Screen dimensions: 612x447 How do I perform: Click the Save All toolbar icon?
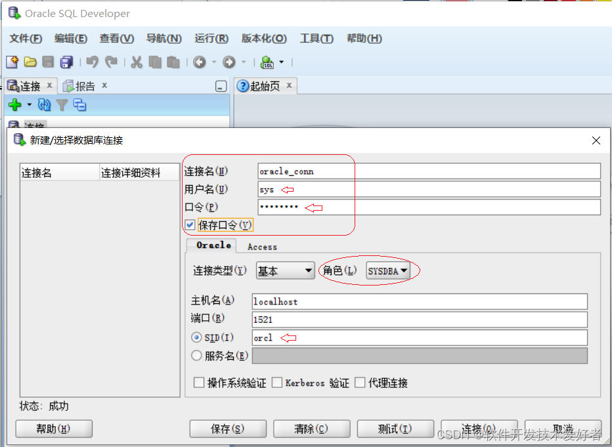pos(66,62)
